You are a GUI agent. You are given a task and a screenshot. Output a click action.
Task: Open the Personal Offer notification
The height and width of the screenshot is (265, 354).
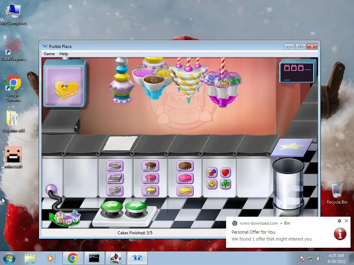point(288,232)
